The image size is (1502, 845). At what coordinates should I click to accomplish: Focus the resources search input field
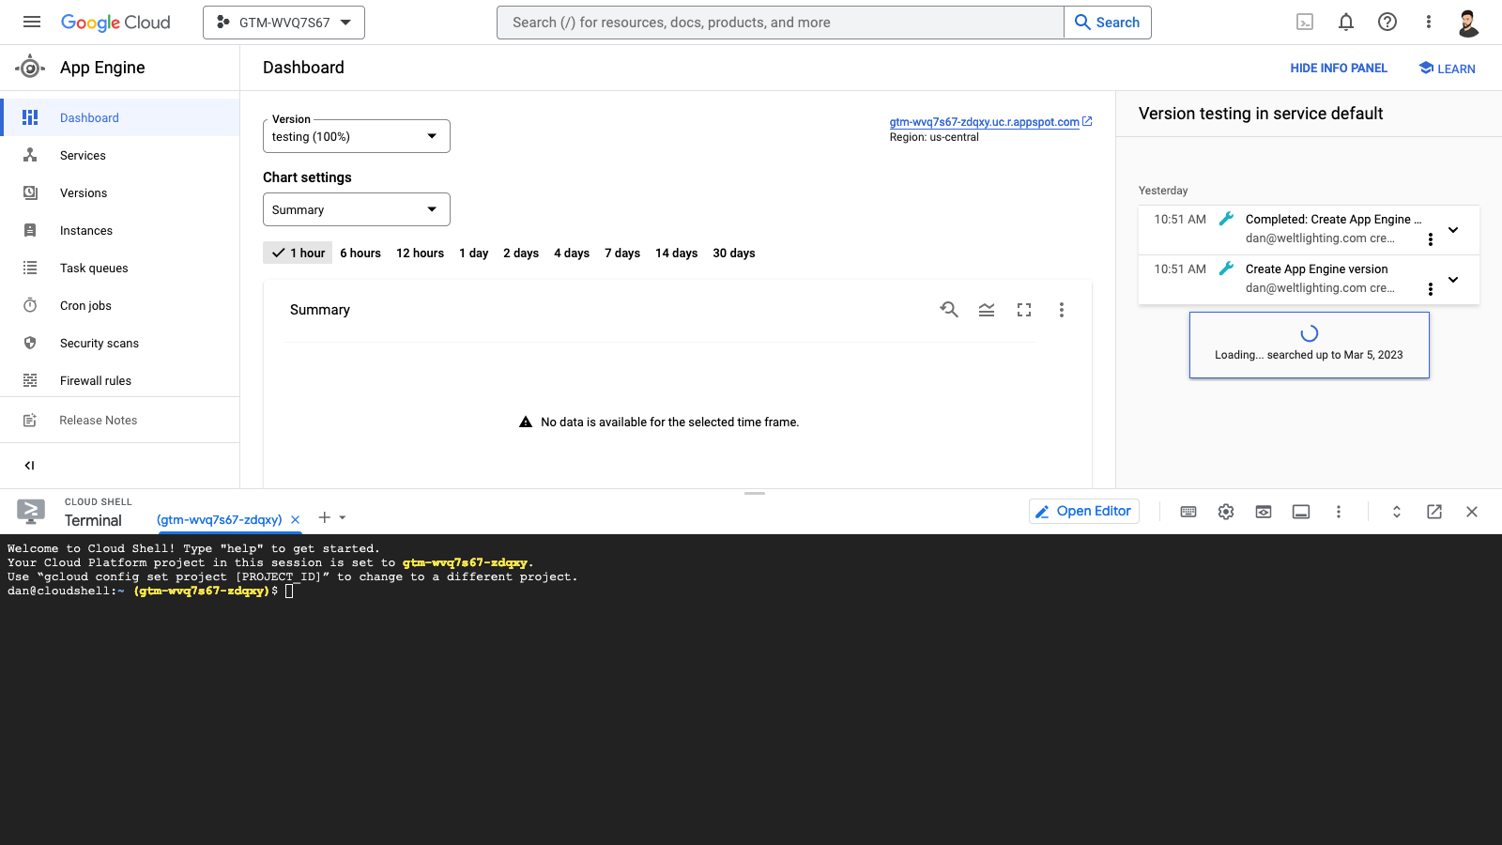[780, 23]
